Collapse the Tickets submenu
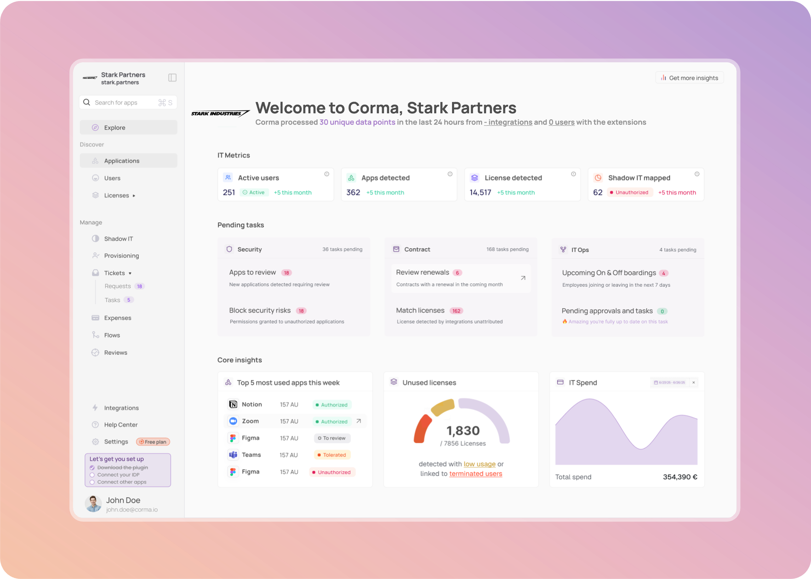The height and width of the screenshot is (579, 811). pyautogui.click(x=130, y=274)
